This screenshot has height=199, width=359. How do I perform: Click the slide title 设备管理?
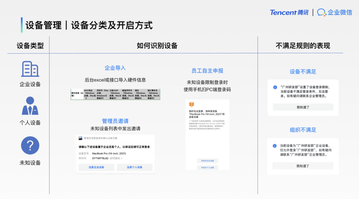pyautogui.click(x=43, y=25)
